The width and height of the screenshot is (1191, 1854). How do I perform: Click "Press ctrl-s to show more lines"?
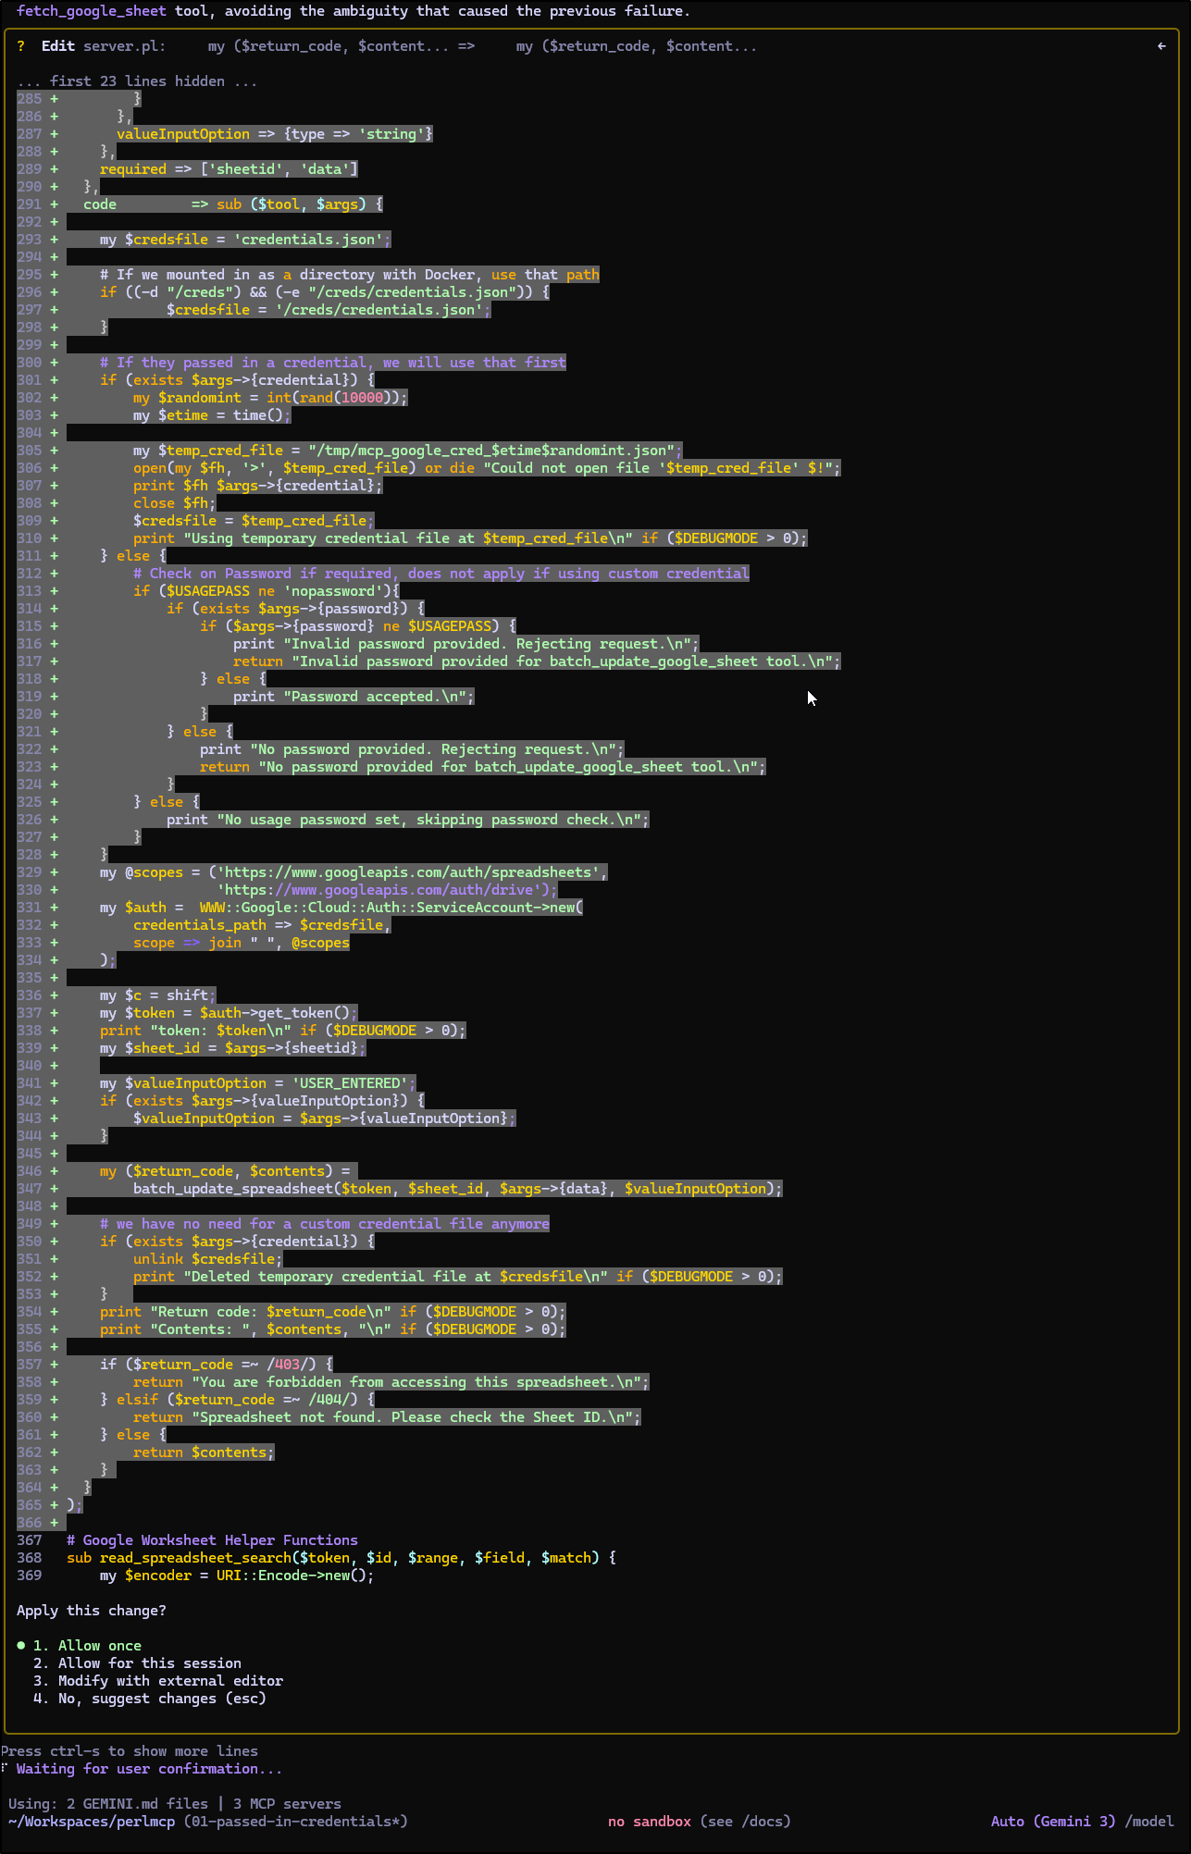tap(130, 1751)
